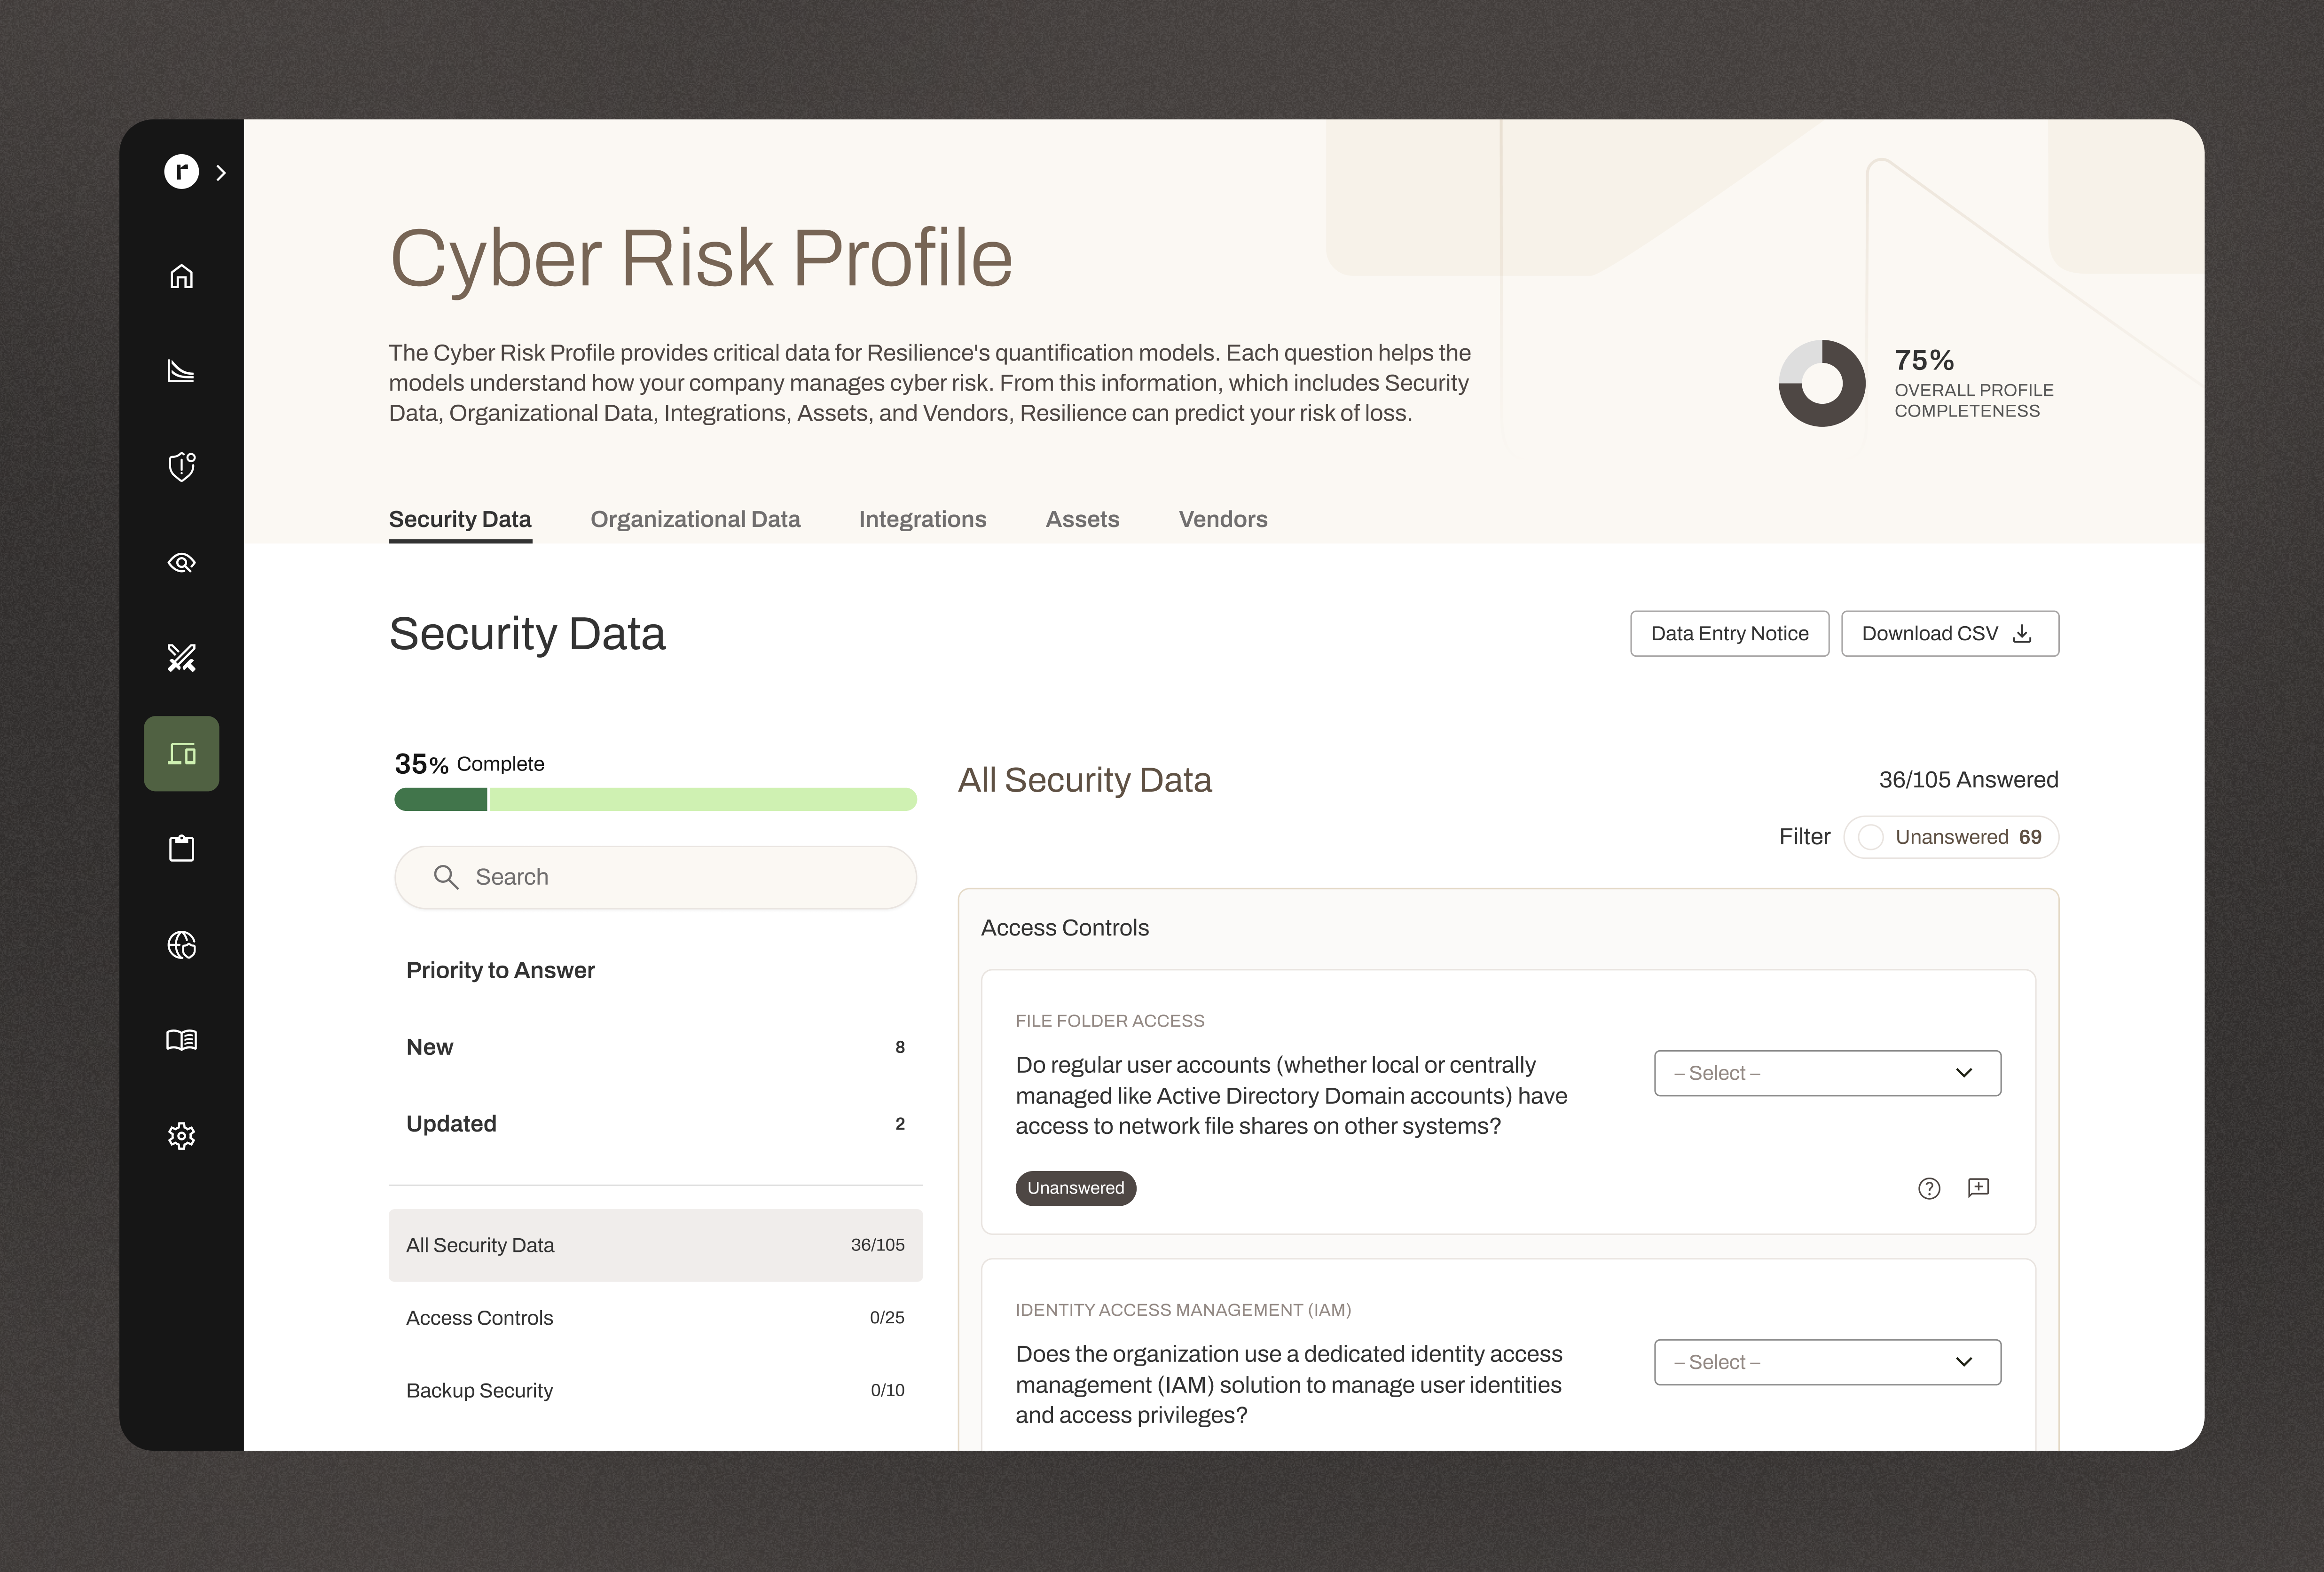Click the 'Access Controls' section heading

pyautogui.click(x=1064, y=928)
